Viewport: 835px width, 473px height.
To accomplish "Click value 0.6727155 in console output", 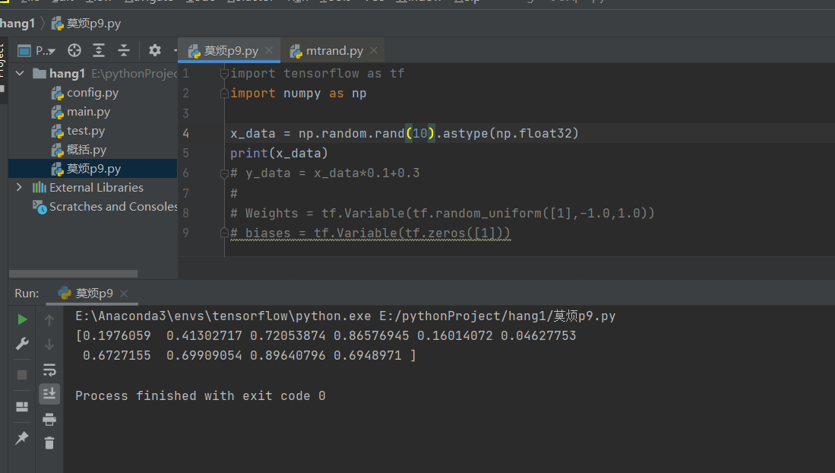I will pos(116,356).
